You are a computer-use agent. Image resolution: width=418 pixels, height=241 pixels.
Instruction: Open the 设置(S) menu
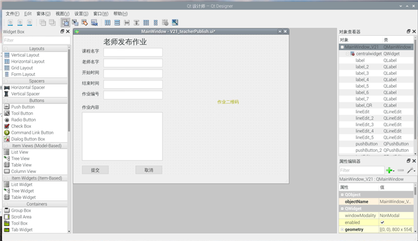point(82,14)
